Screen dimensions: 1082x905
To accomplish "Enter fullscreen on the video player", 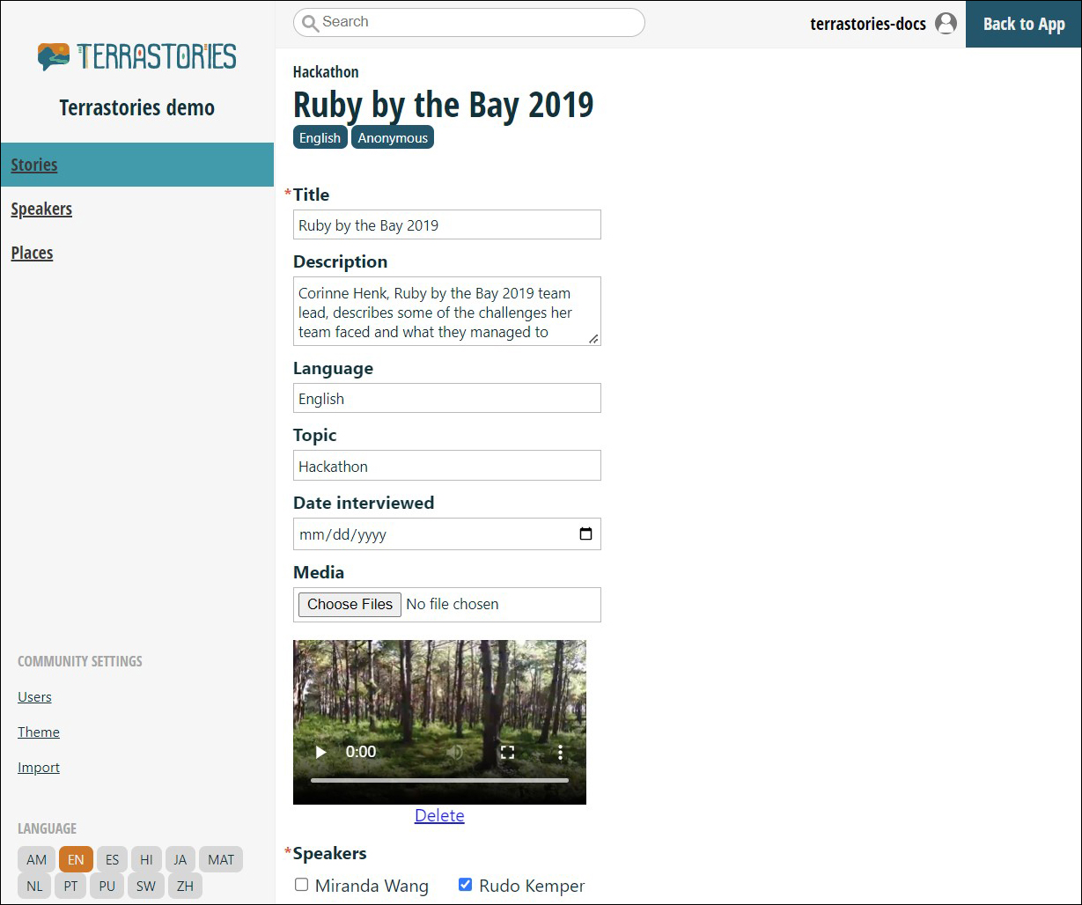I will 507,752.
